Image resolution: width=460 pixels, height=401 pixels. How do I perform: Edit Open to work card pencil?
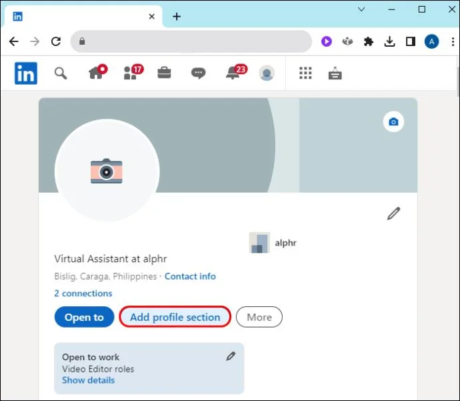point(231,356)
